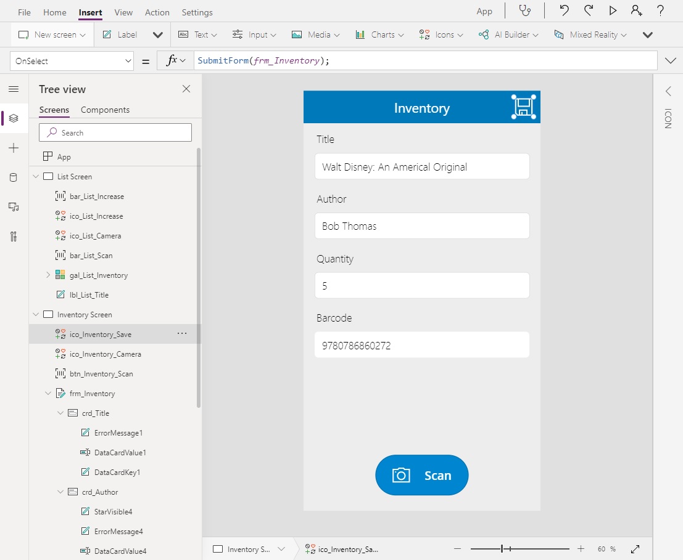Close the Tree view panel
The image size is (683, 560).
[x=186, y=89]
